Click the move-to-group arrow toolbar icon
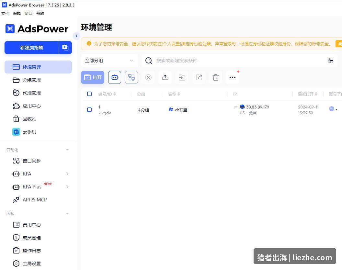Screen dimensions: 342x270 click(x=182, y=77)
